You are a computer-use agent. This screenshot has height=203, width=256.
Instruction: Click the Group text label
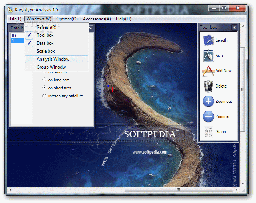click(221, 132)
